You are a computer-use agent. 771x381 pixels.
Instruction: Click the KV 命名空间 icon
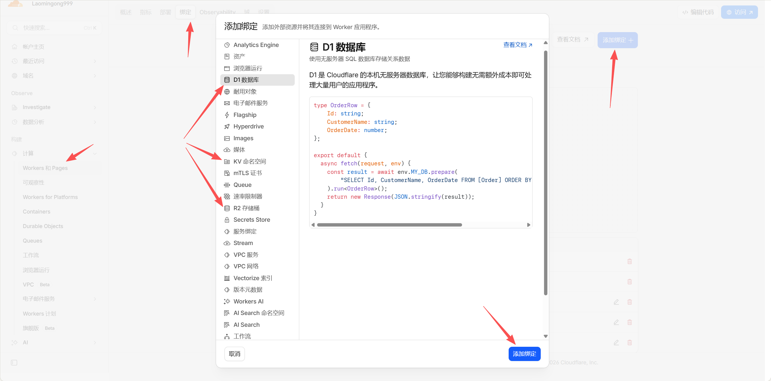click(227, 162)
